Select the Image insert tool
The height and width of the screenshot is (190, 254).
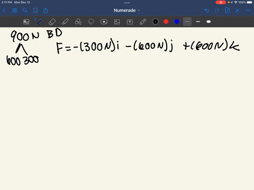(x=117, y=22)
